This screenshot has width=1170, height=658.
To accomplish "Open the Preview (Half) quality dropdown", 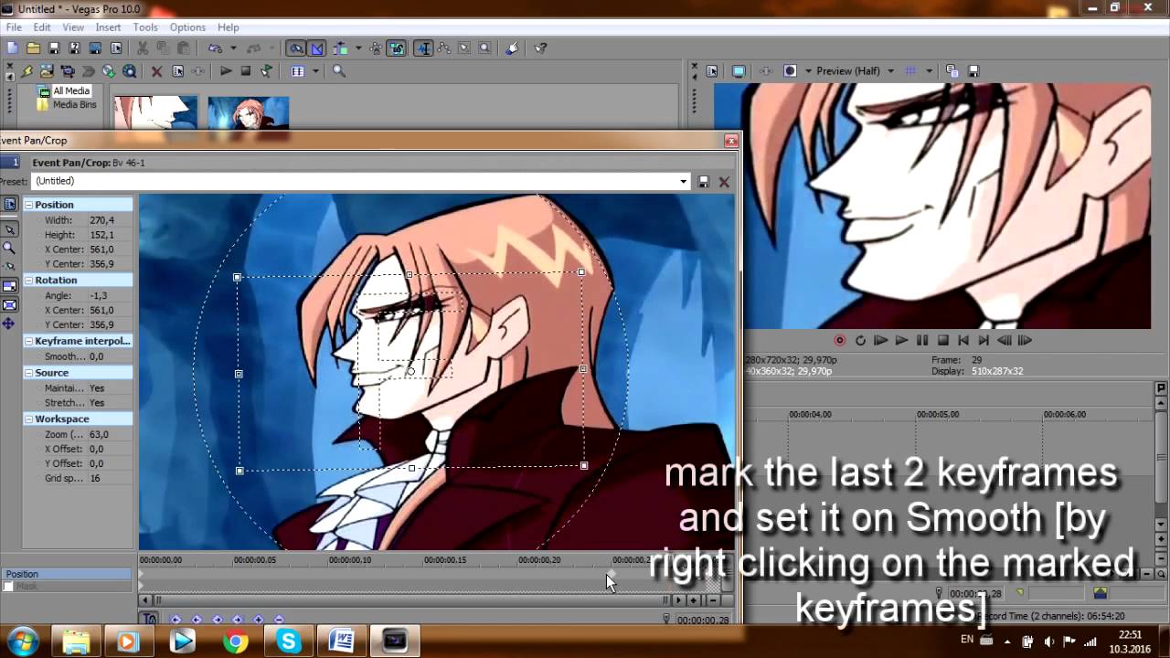I will click(890, 70).
